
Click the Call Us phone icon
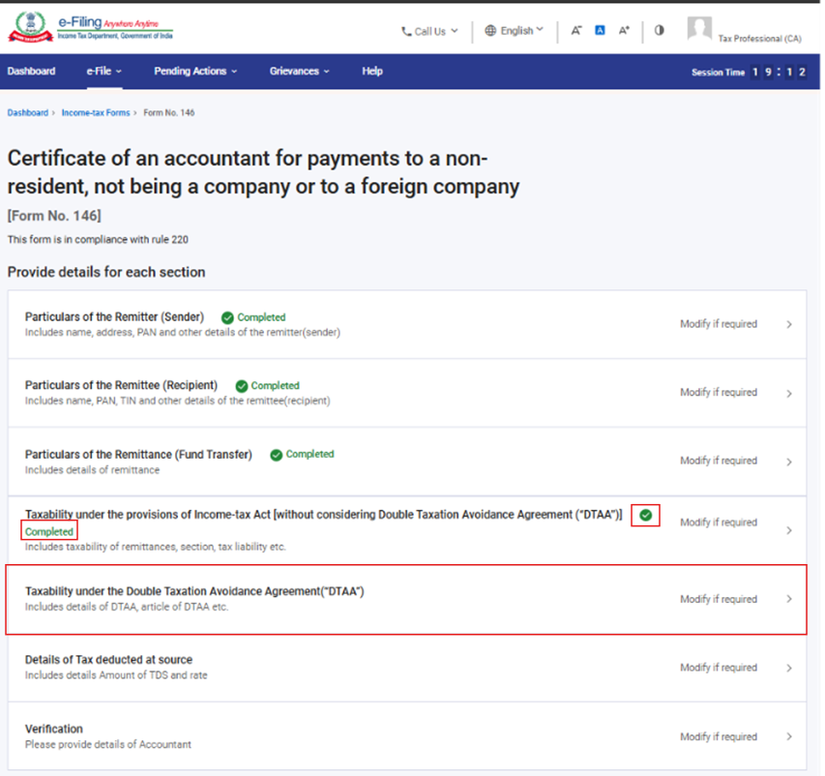(x=406, y=31)
